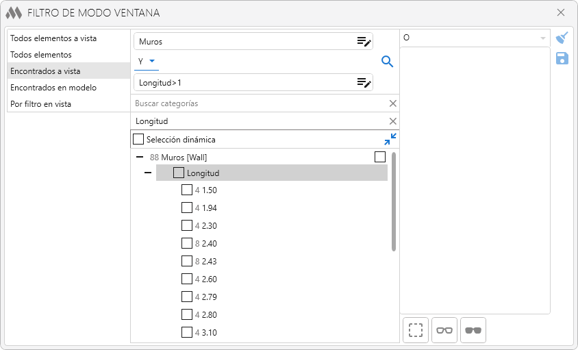Click the dark sunglasses button
Image resolution: width=578 pixels, height=350 pixels.
[x=473, y=330]
